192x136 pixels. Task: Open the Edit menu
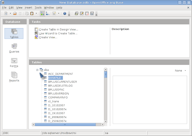point(11,7)
